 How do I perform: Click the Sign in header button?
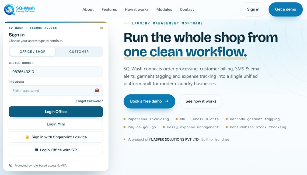pyautogui.click(x=253, y=9)
